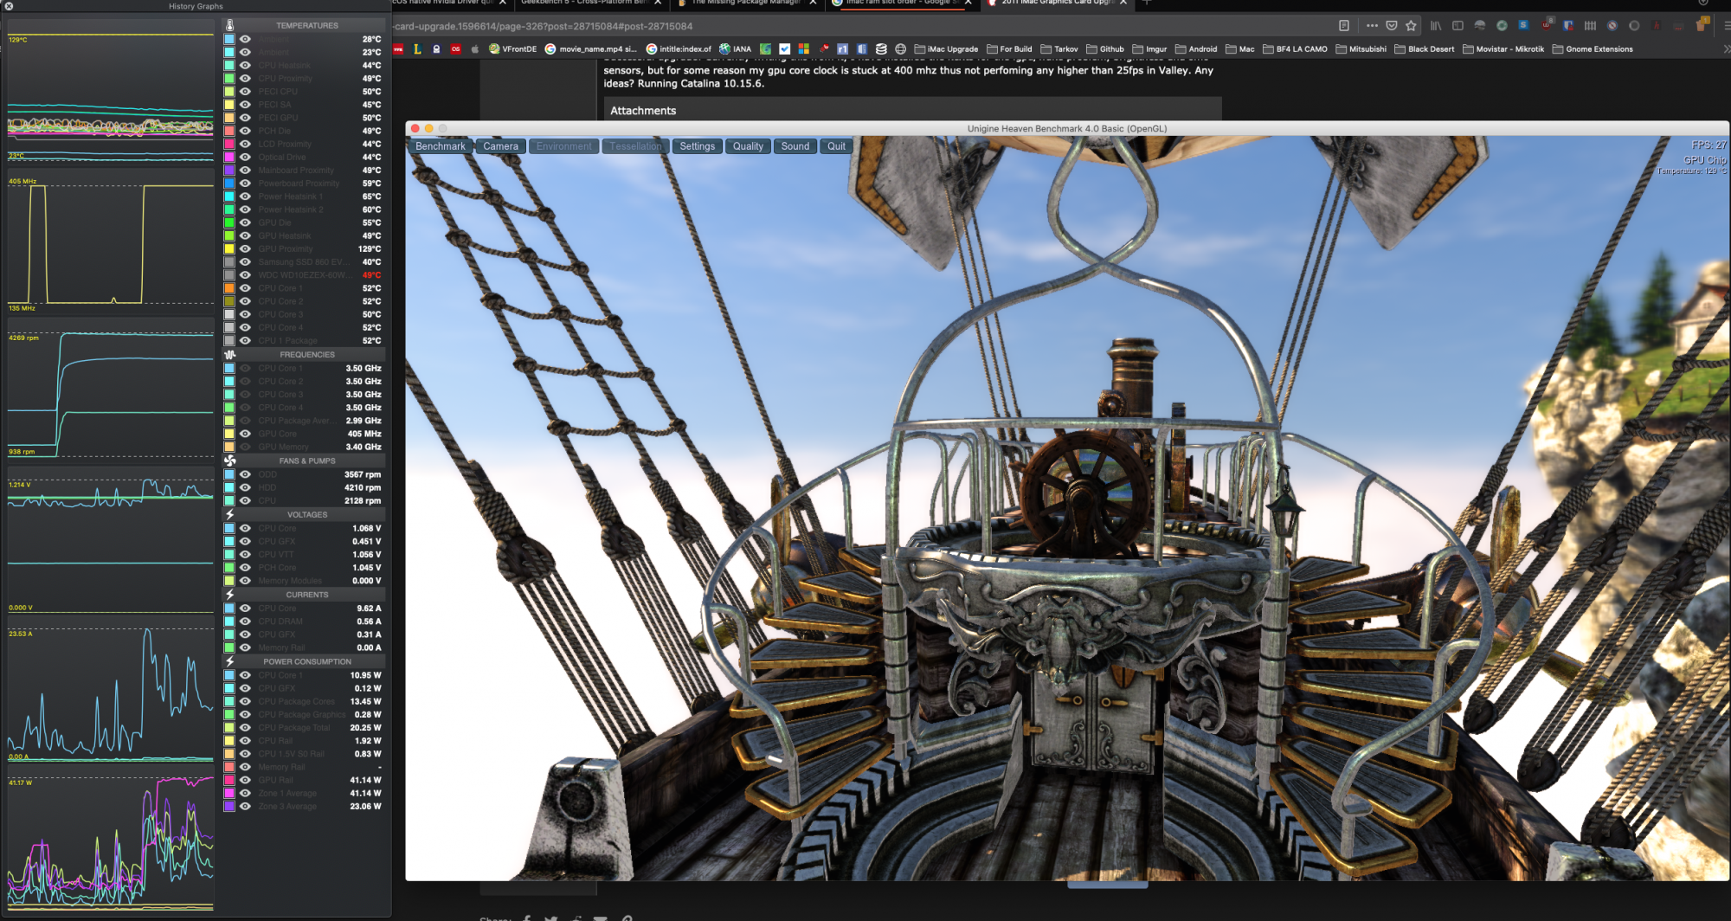Hide the ODD fan graph via eye icon
The height and width of the screenshot is (921, 1731).
pyautogui.click(x=246, y=474)
